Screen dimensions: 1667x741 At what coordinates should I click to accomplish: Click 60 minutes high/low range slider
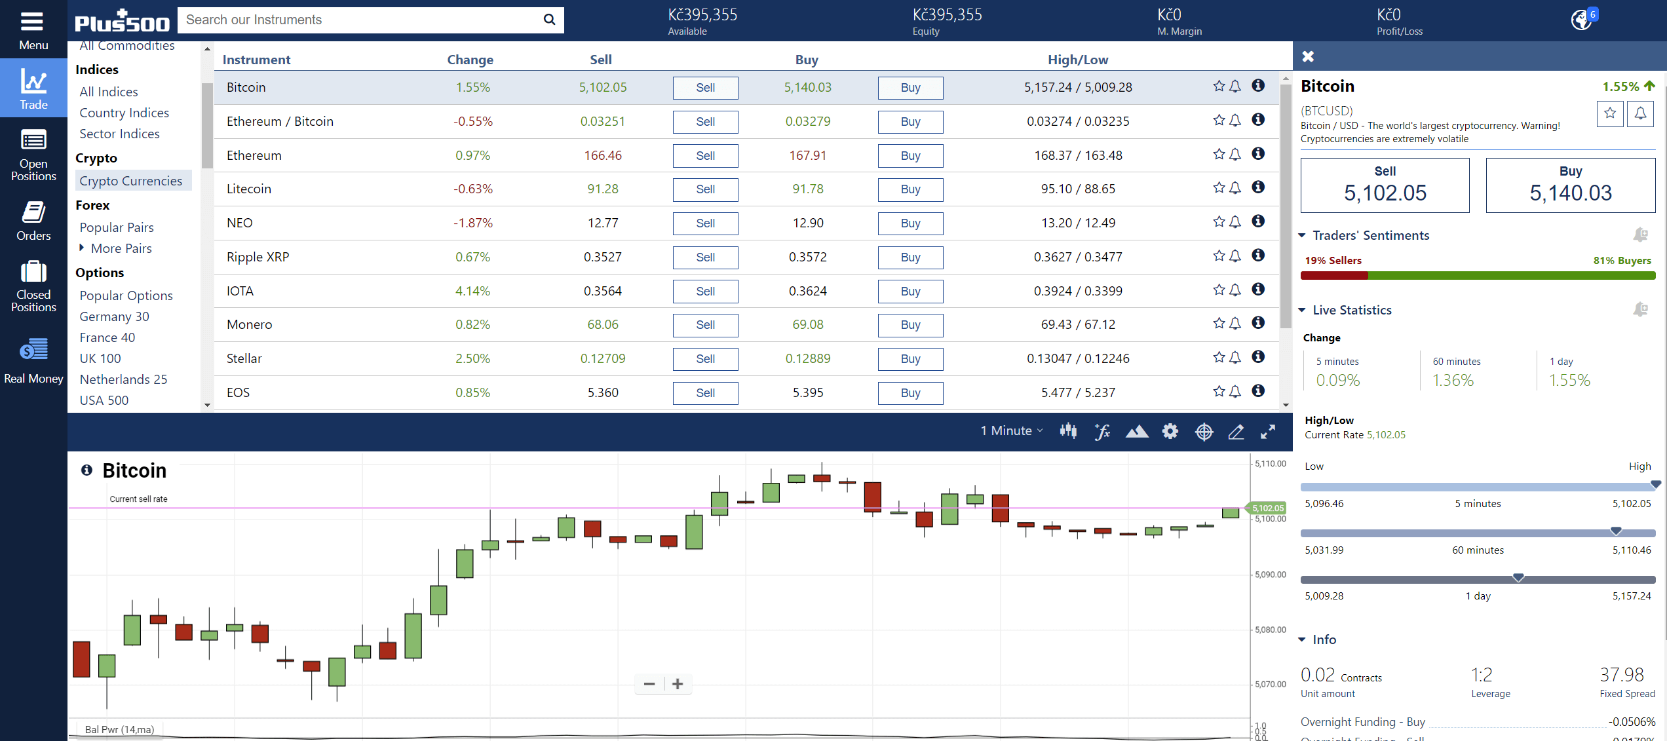tap(1478, 533)
